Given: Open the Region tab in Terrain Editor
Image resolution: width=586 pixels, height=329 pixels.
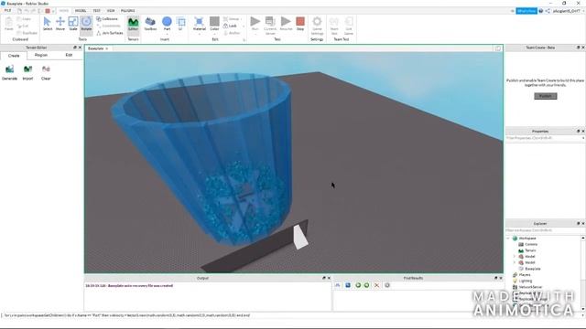Looking at the screenshot, I should click(40, 55).
